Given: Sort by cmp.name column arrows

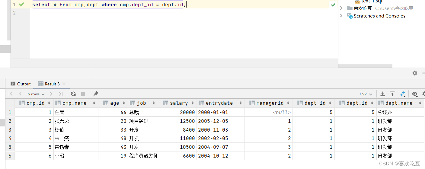Looking at the screenshot, I should point(94,103).
